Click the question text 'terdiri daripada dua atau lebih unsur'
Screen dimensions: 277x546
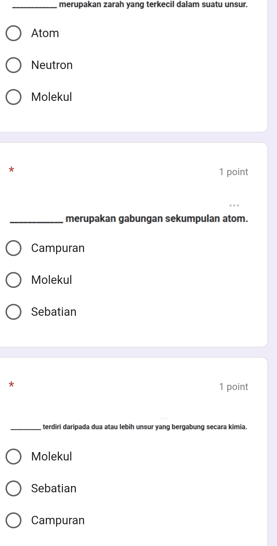145,427
